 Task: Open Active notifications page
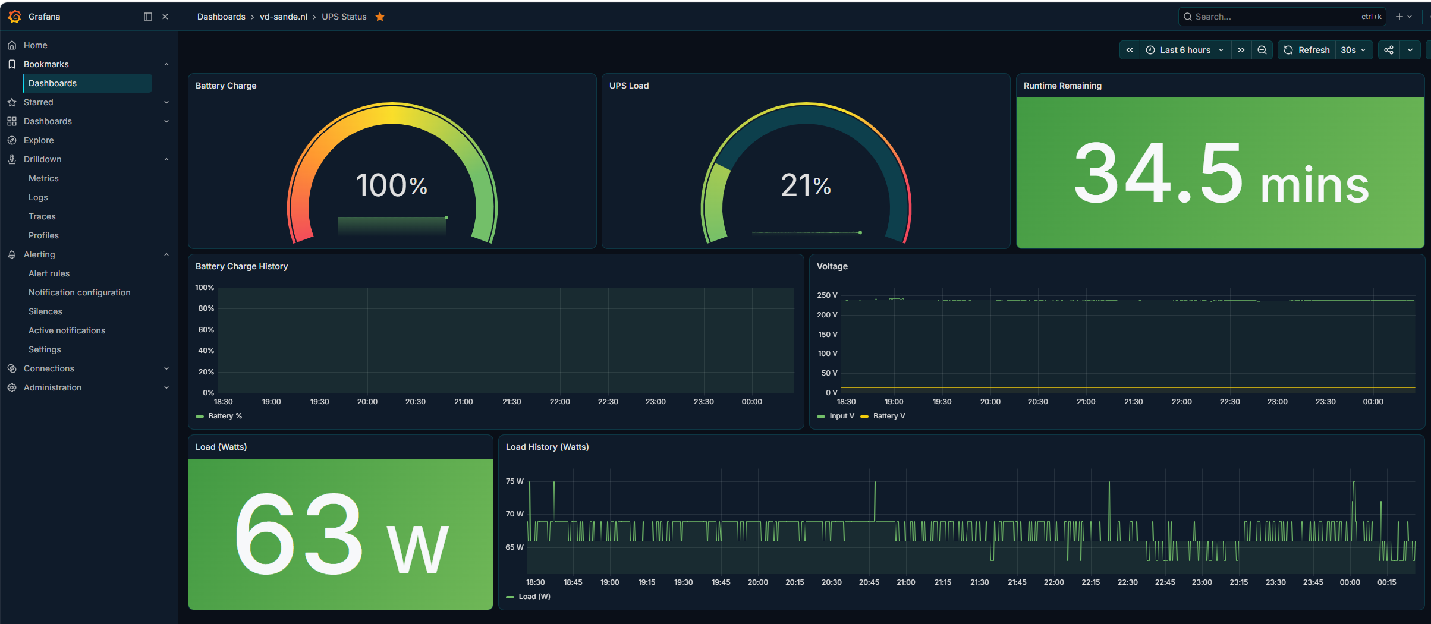point(67,330)
